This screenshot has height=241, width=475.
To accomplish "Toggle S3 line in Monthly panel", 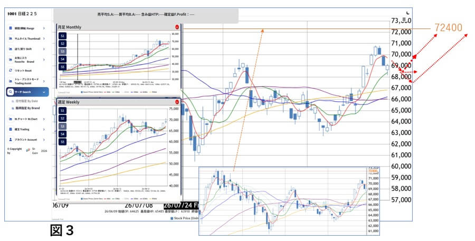I will click(x=62, y=52).
